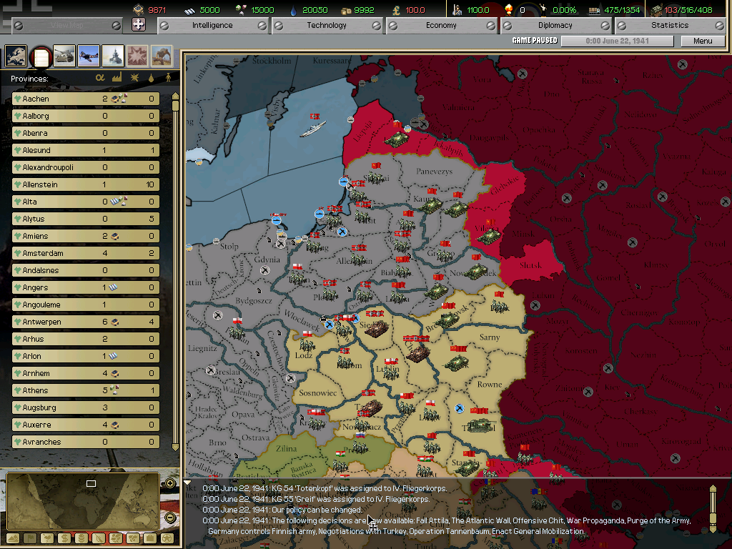Open the Diplomacy screen tab
732x549 pixels.
(x=555, y=25)
